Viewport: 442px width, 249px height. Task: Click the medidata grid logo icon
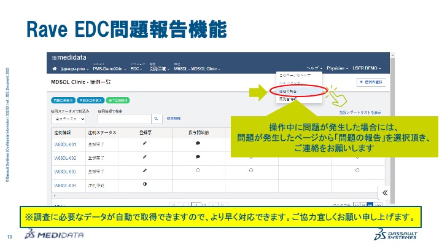click(55, 57)
